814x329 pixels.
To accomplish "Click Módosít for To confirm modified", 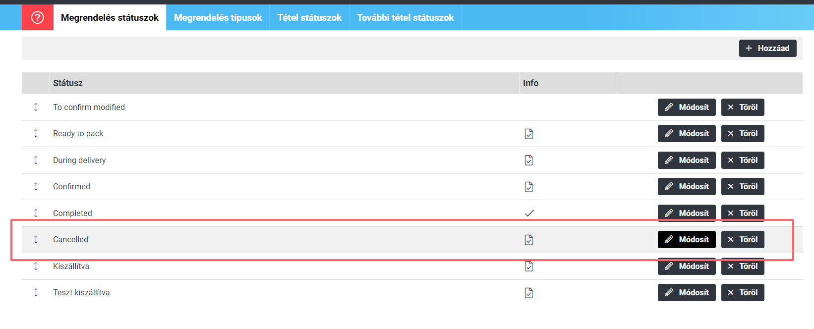I will 687,107.
